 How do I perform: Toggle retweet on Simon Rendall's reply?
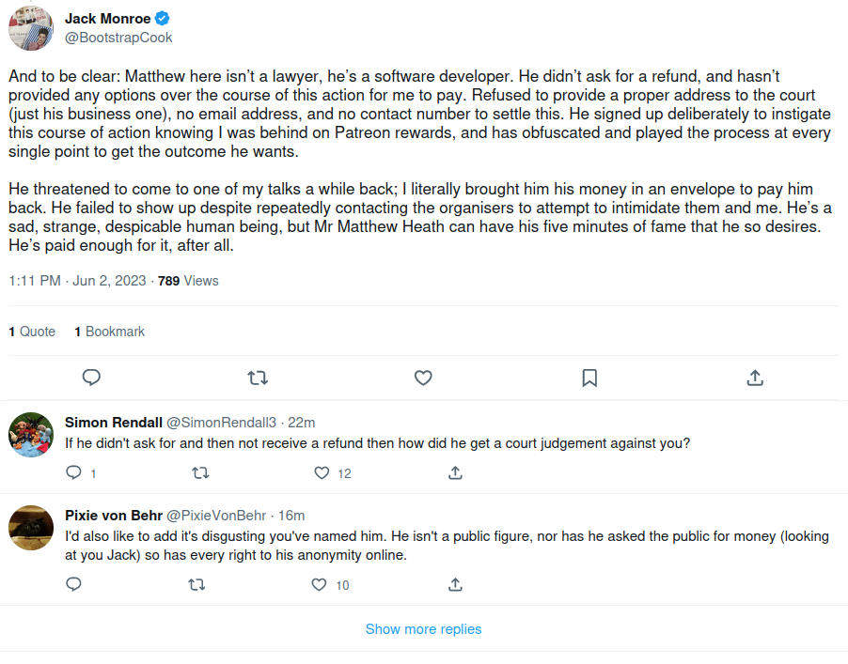(201, 473)
